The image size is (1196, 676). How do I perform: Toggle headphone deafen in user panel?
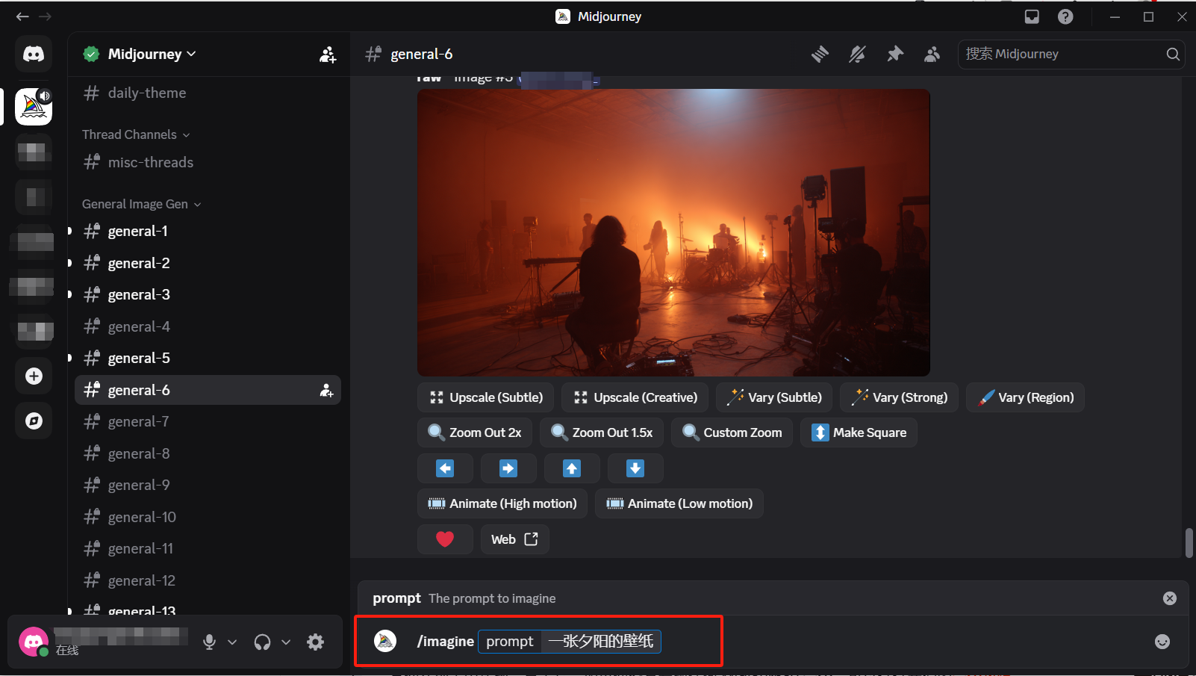[x=262, y=642]
